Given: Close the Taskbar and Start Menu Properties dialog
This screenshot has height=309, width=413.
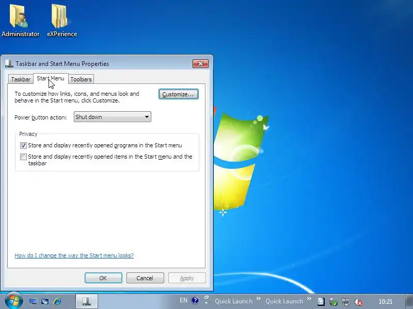Looking at the screenshot, I should (200, 63).
